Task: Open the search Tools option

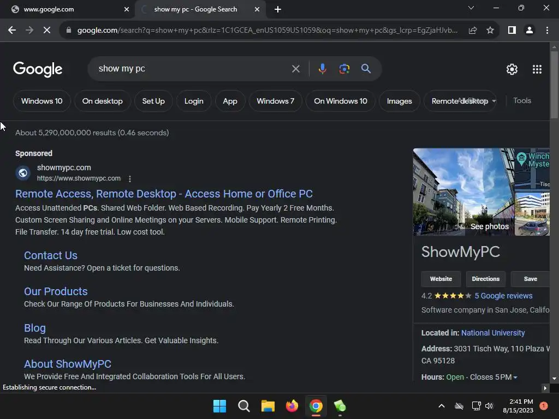Action: [x=522, y=101]
